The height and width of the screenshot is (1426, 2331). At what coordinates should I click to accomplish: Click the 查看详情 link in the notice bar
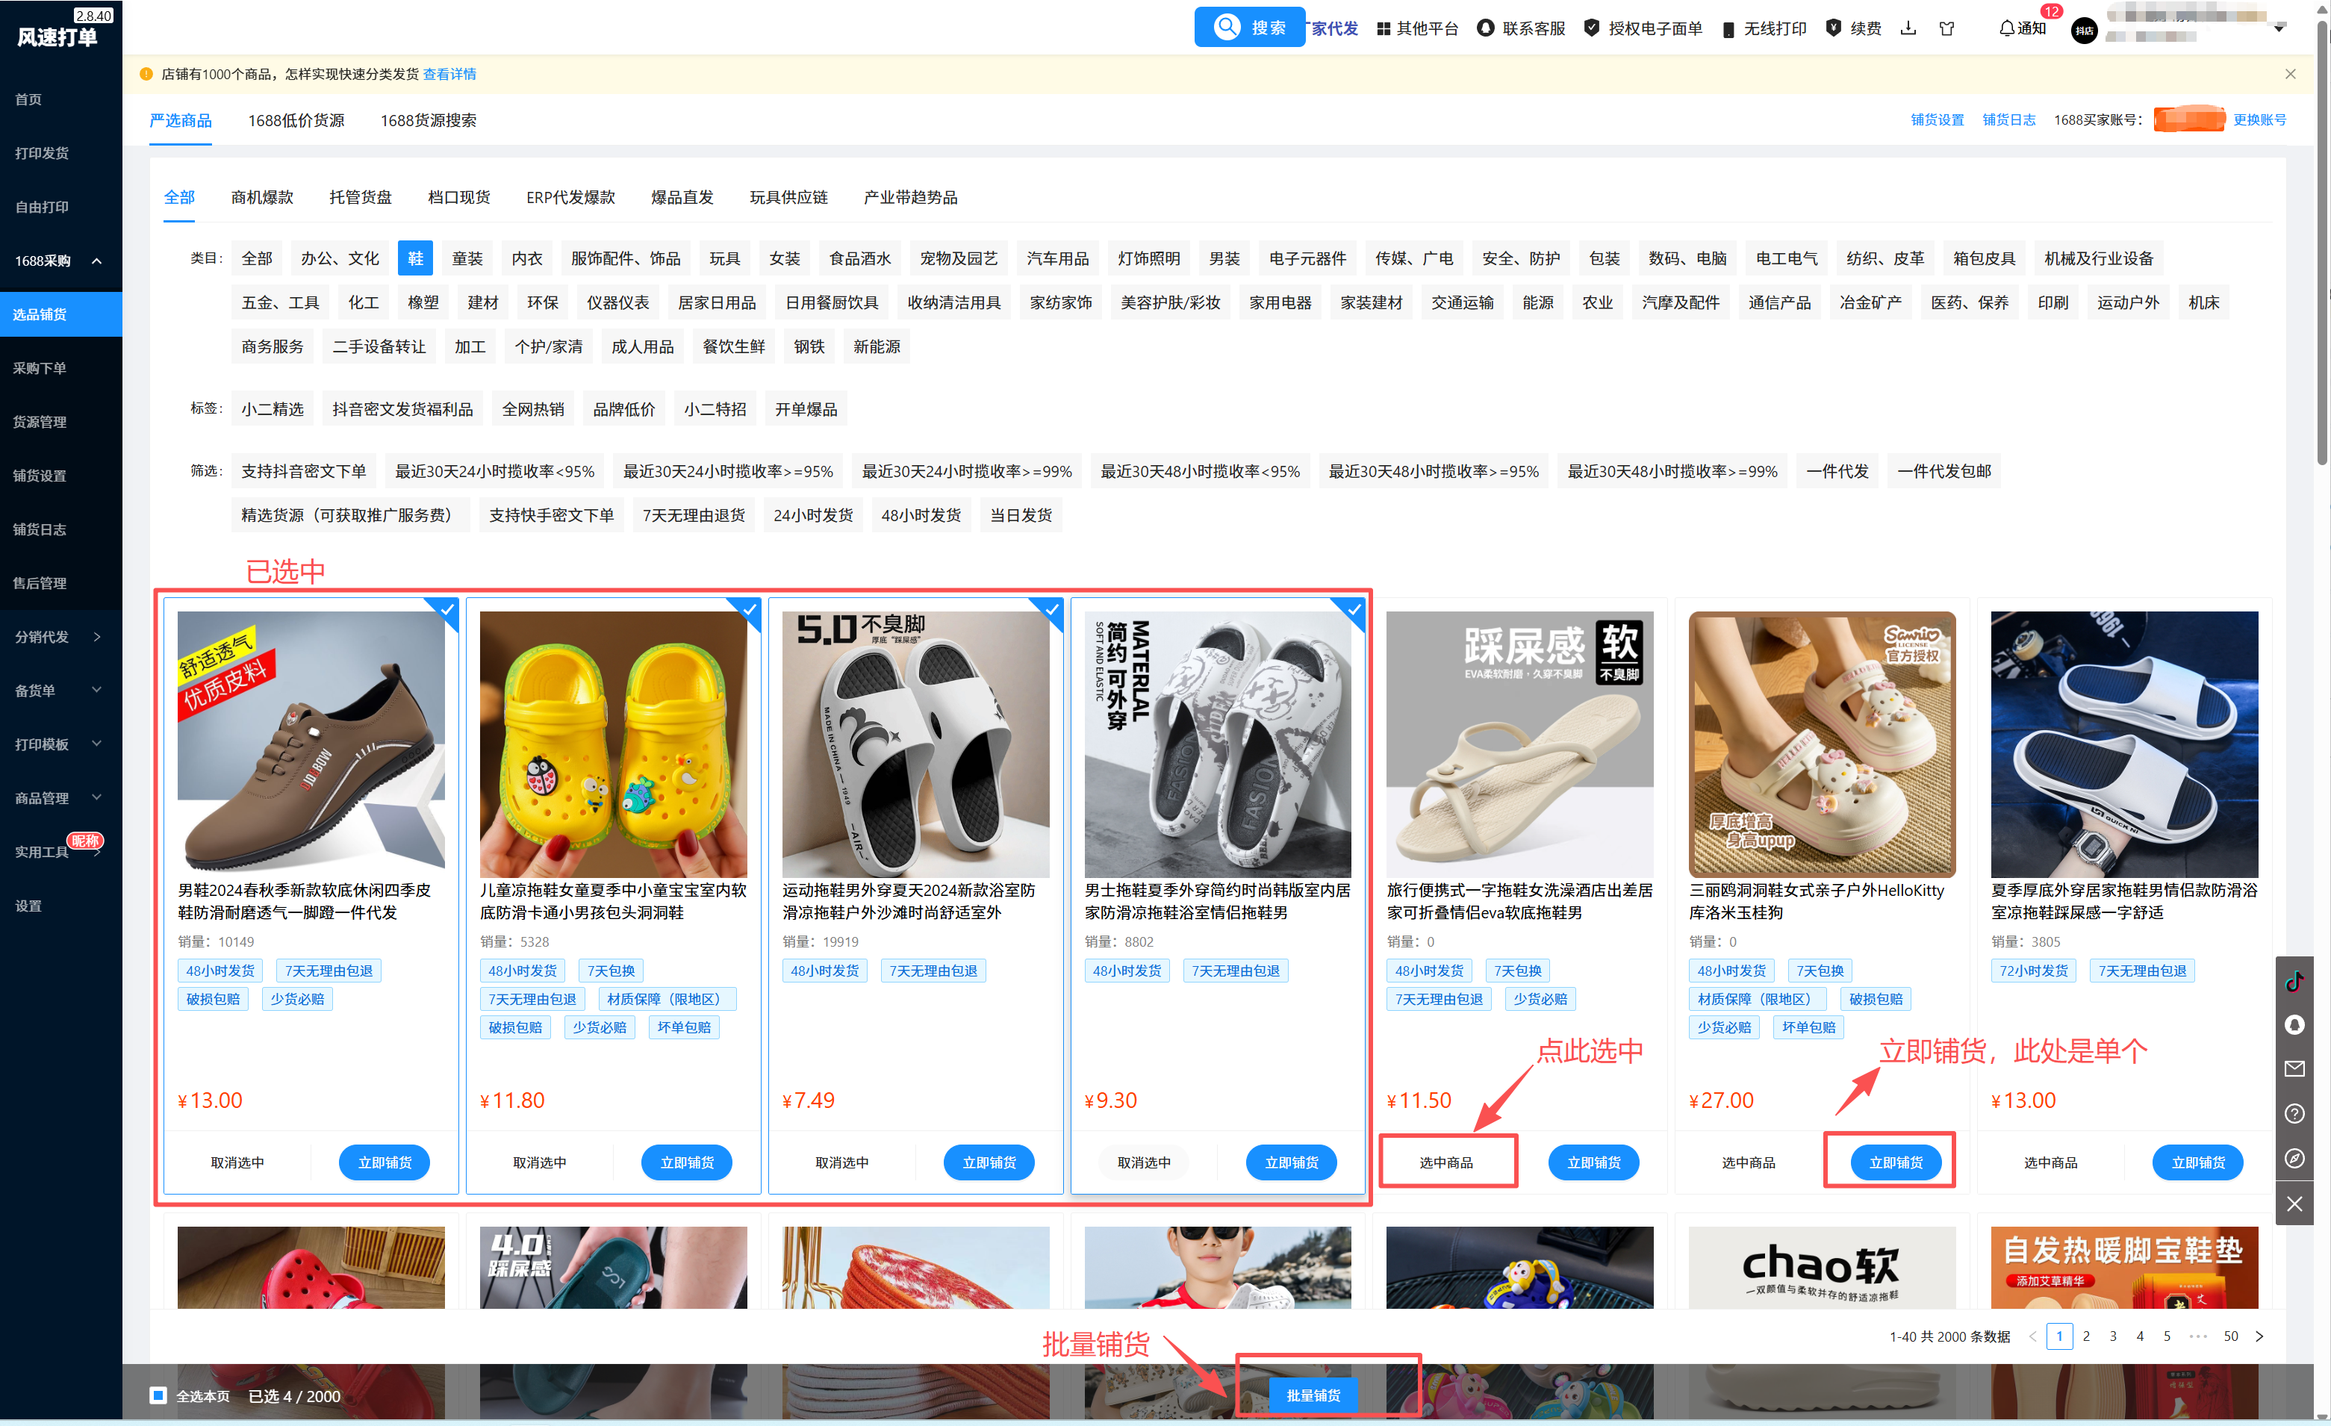click(x=449, y=74)
